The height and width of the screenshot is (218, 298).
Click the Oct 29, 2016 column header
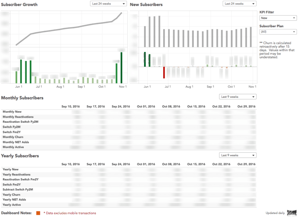pyautogui.click(x=246, y=106)
